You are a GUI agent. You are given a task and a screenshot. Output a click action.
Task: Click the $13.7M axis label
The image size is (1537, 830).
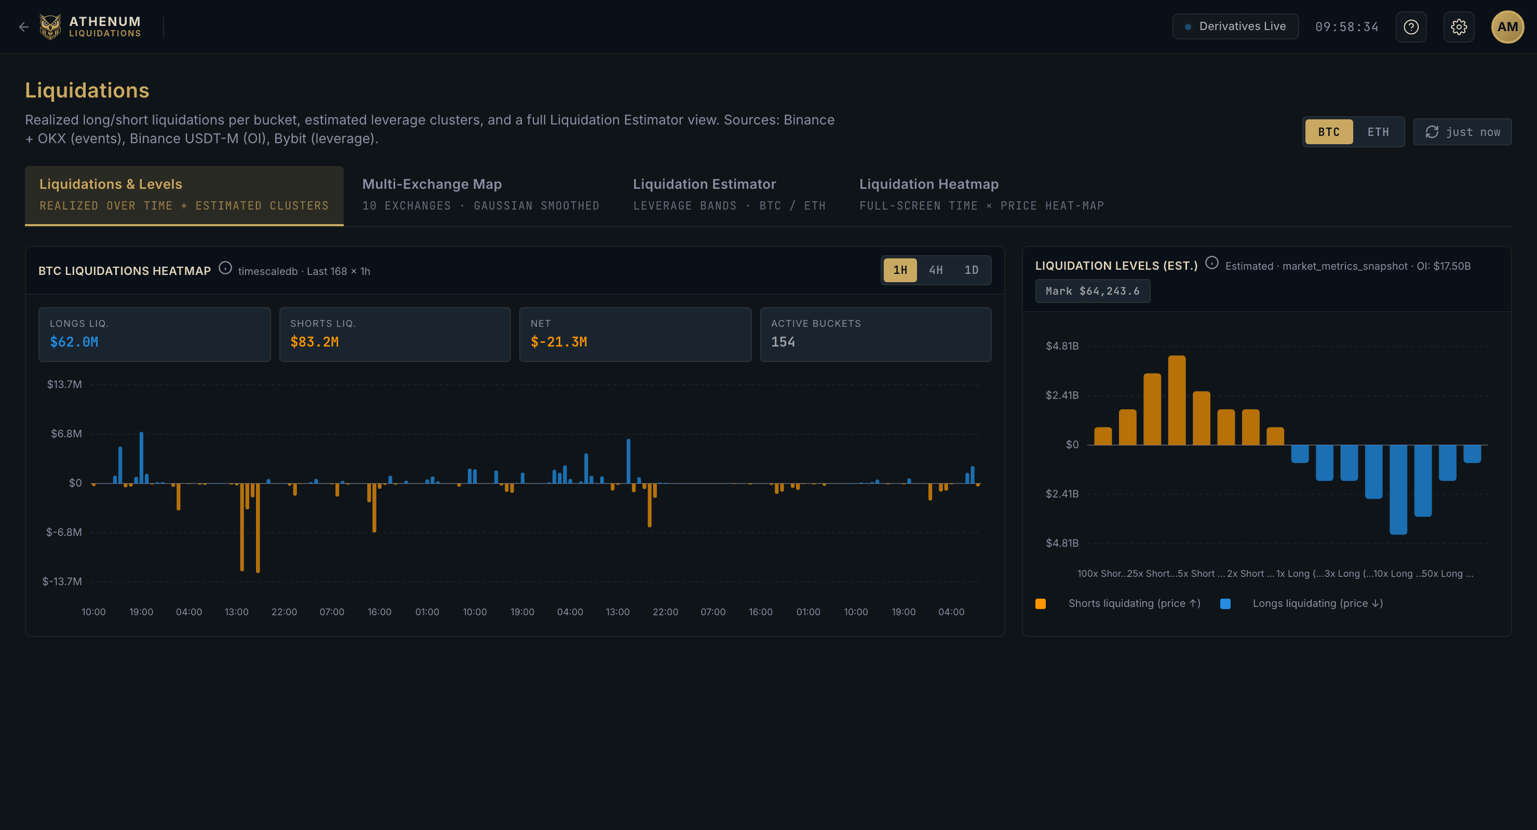(64, 384)
